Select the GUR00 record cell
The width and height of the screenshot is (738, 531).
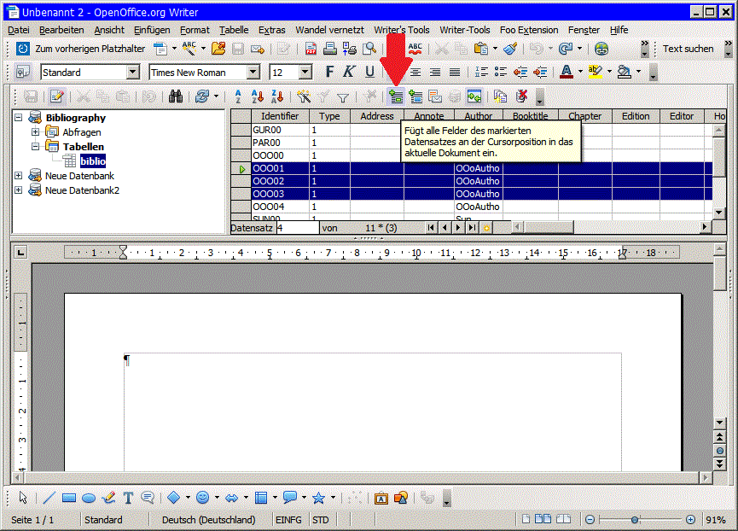point(280,130)
